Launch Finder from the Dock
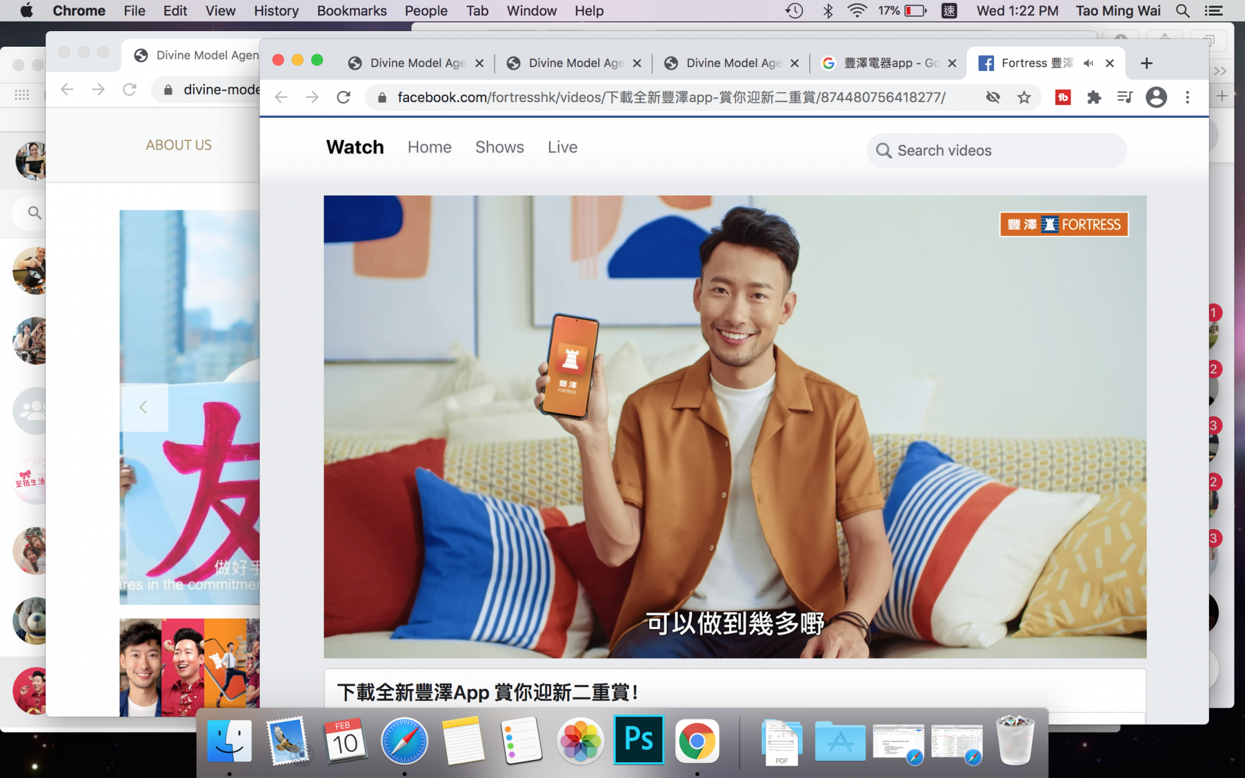 point(229,741)
